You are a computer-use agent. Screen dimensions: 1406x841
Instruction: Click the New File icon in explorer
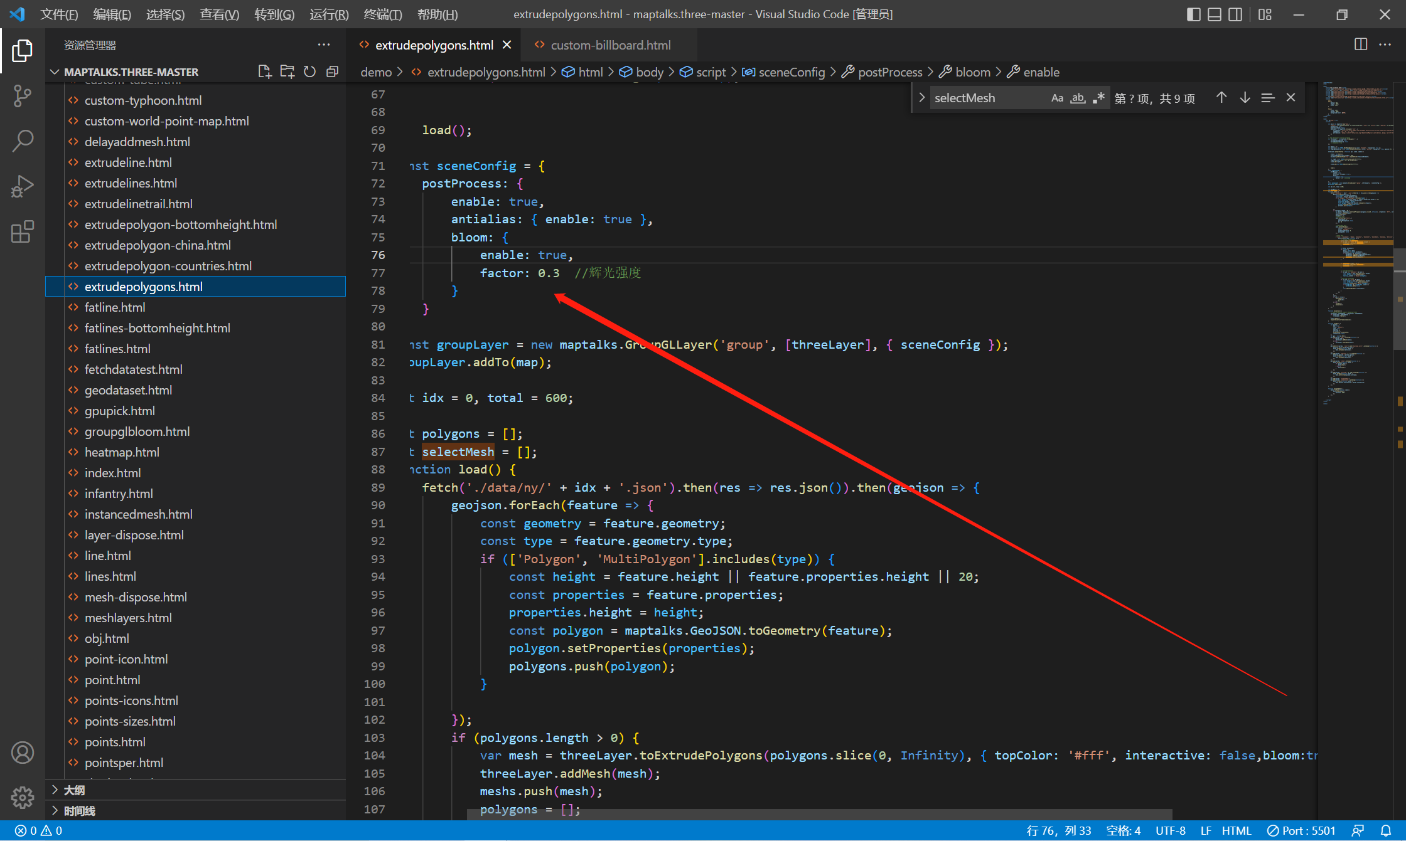click(265, 71)
